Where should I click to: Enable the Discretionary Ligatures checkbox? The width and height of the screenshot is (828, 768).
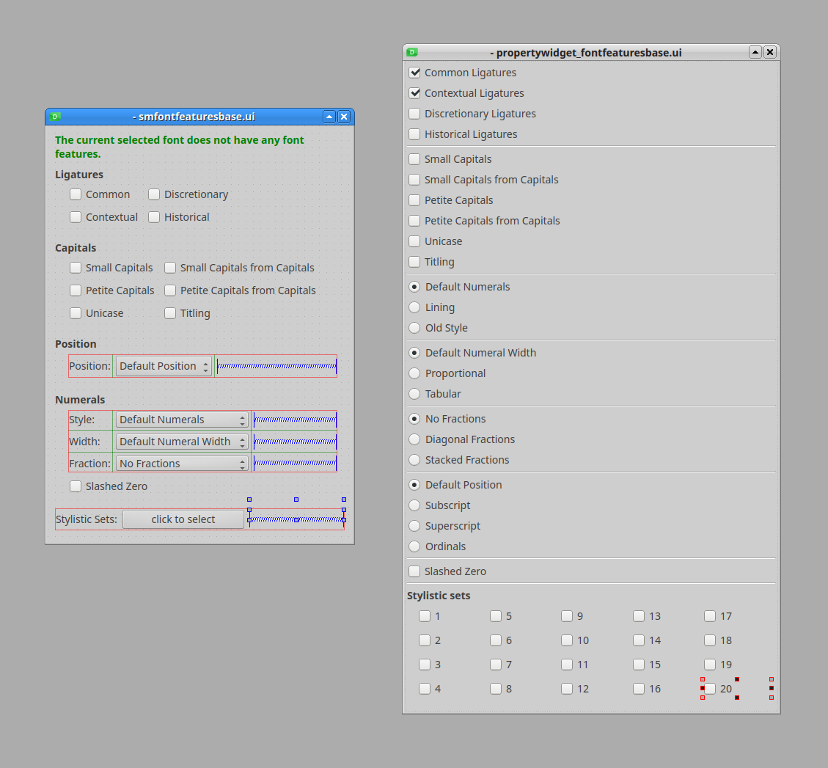(415, 114)
